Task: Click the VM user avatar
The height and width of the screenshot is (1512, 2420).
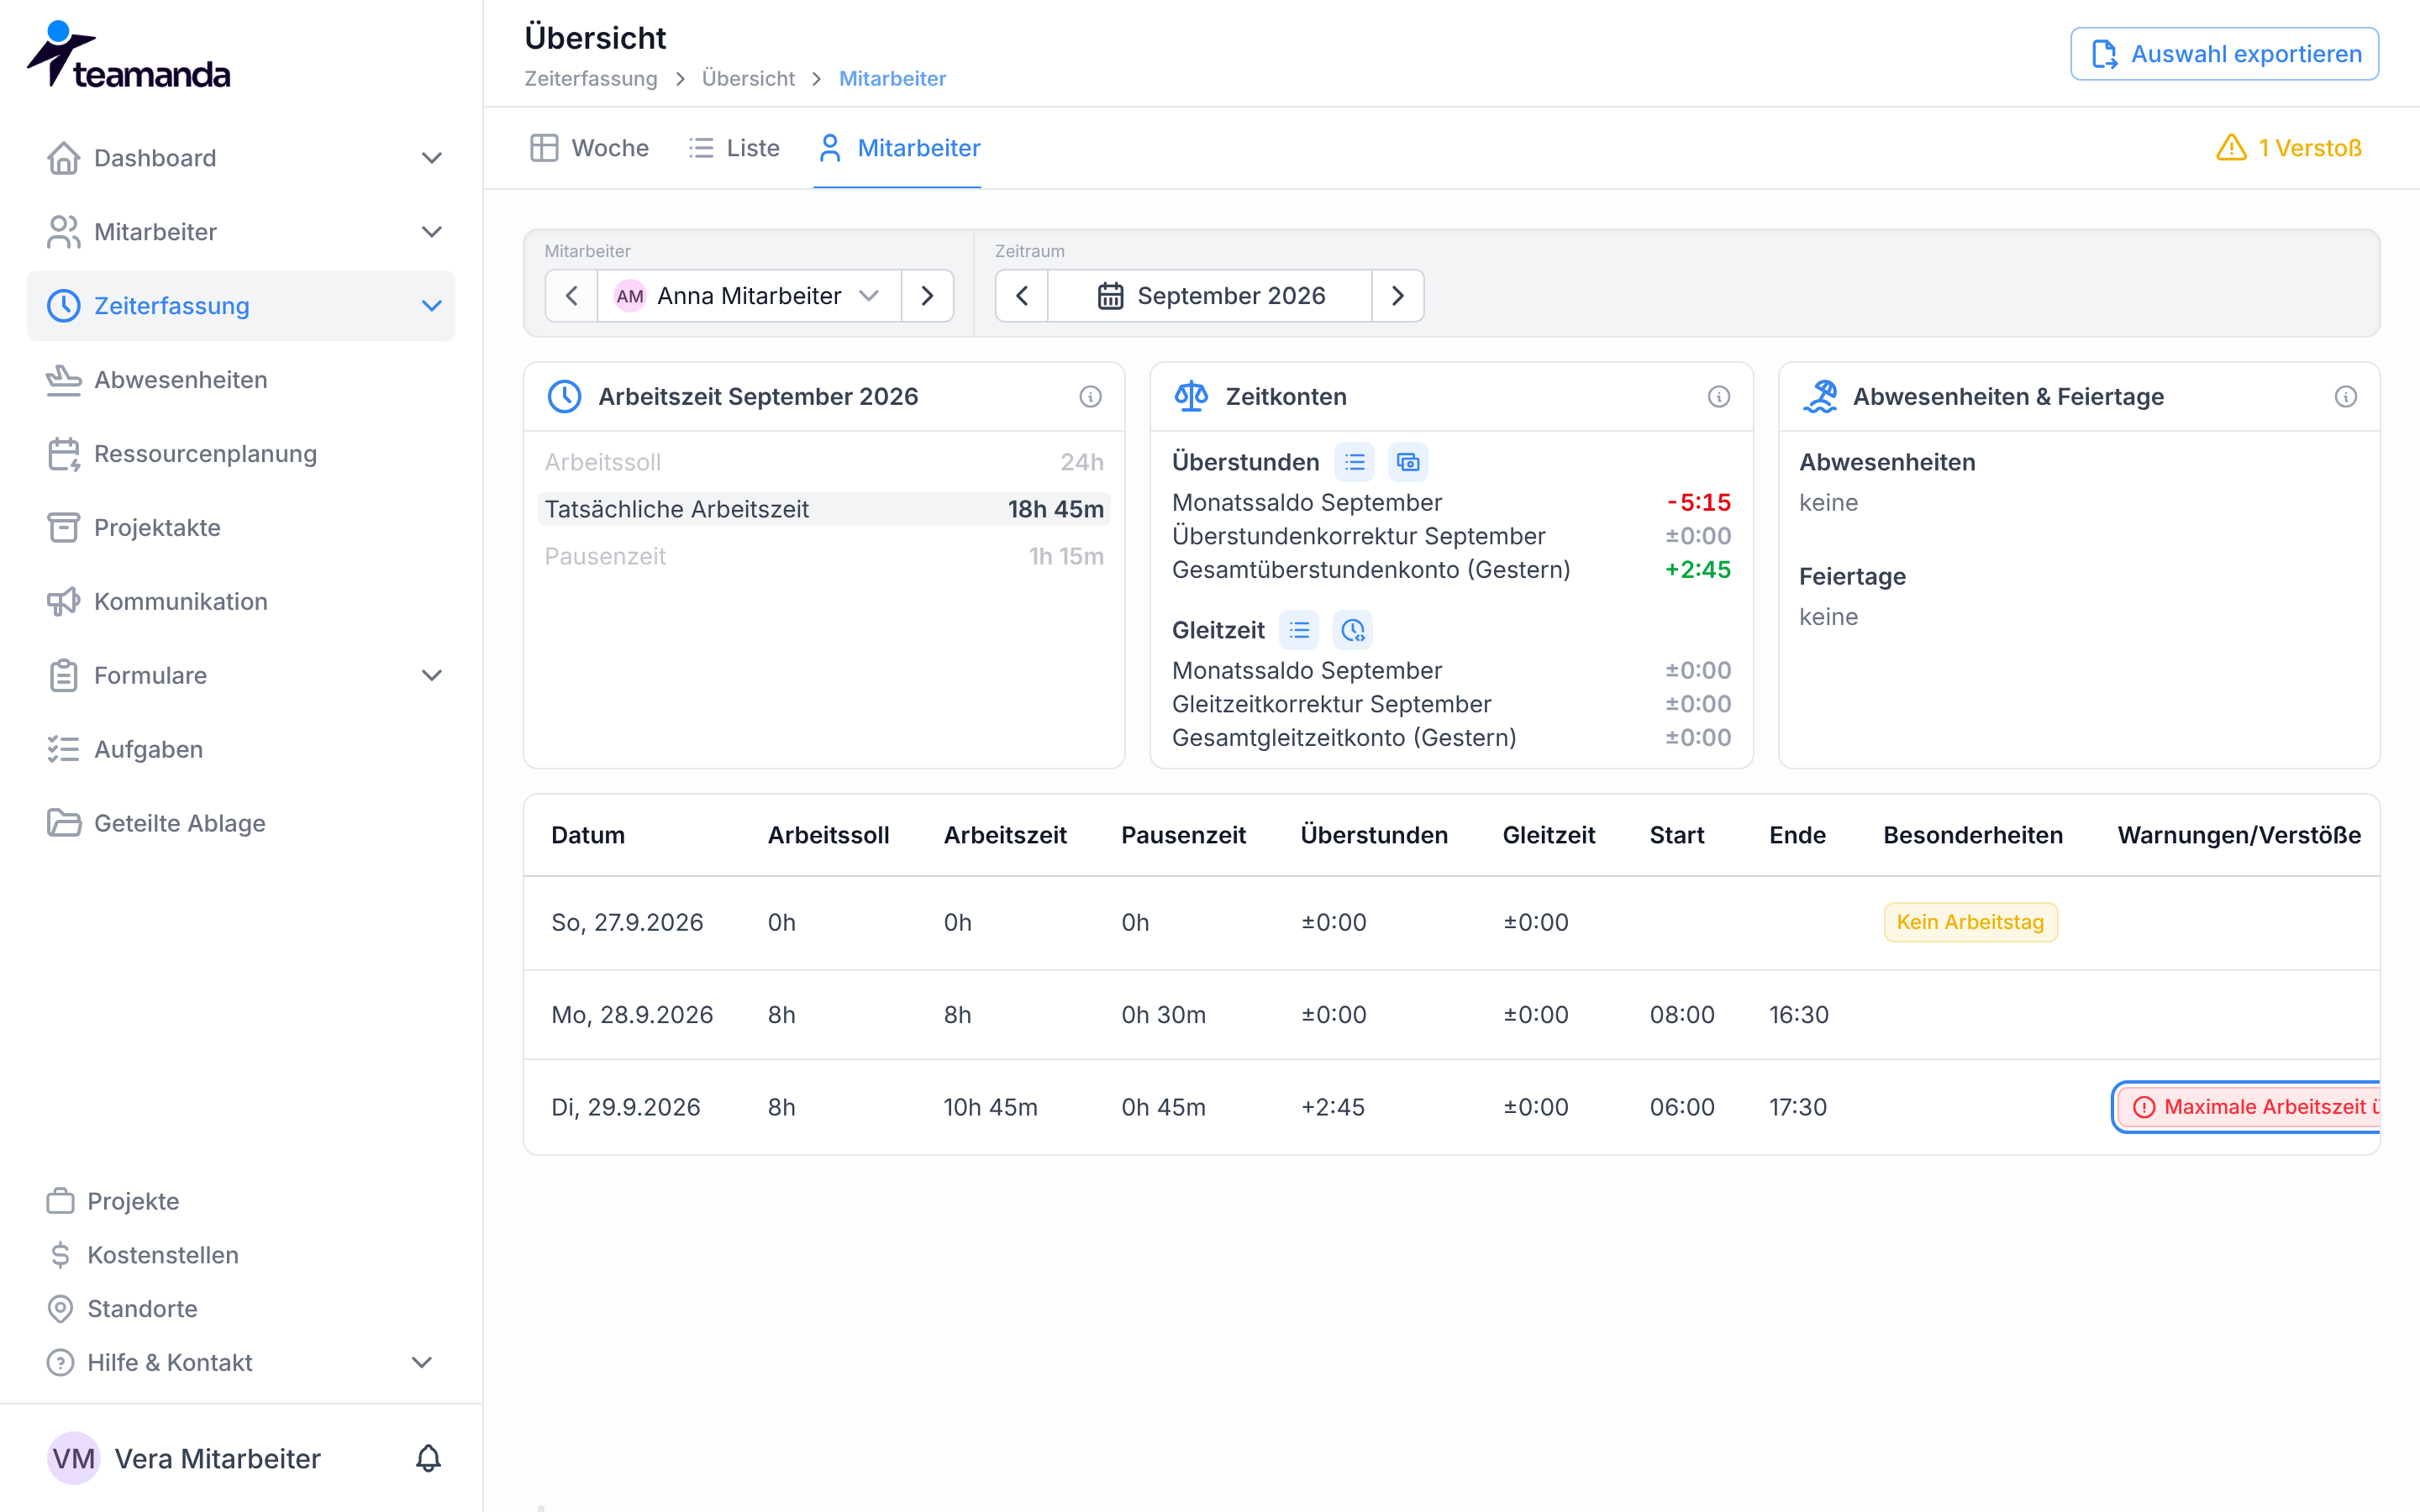Action: 74,1458
